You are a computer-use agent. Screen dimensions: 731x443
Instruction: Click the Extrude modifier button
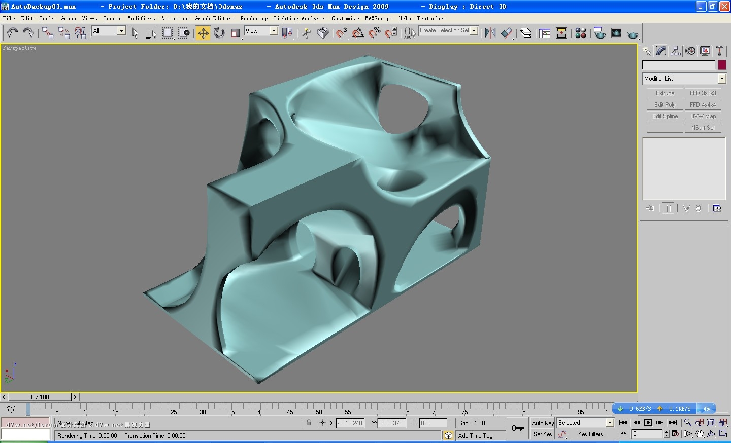(x=665, y=93)
